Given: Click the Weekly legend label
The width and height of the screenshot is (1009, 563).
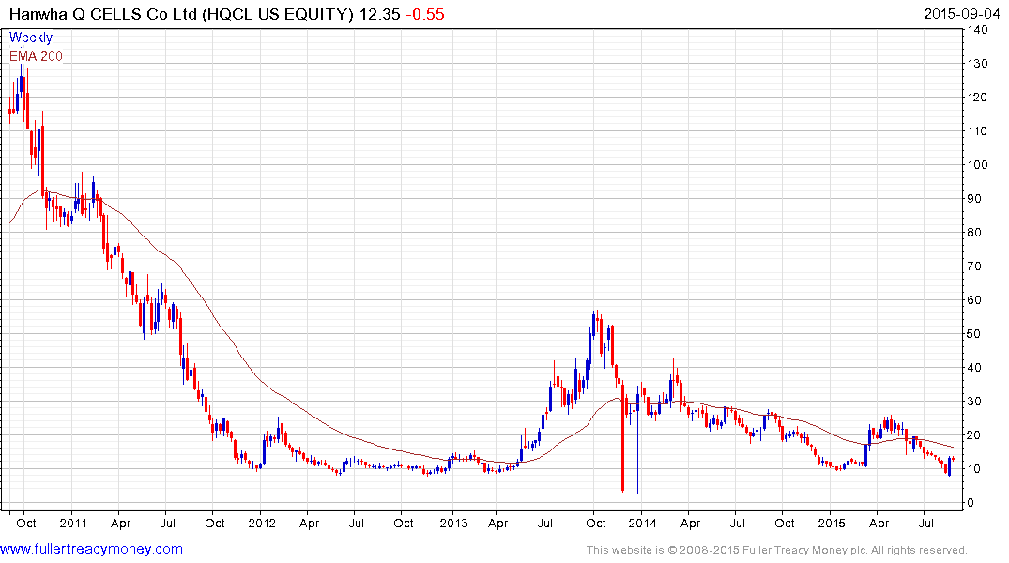Looking at the screenshot, I should (x=31, y=38).
